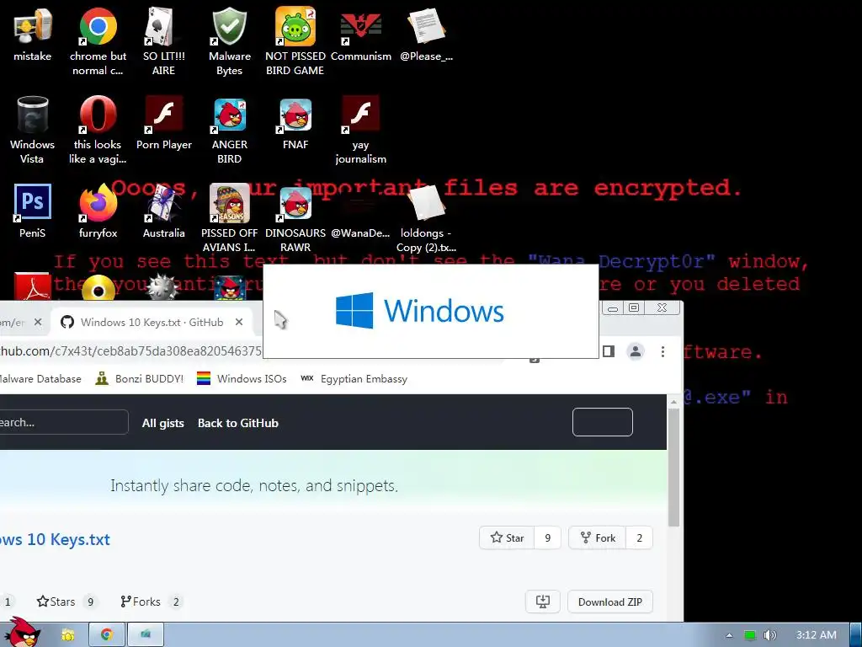
Task: Open 'NOT PISSED BIRD GAME' shortcut
Action: 295,41
